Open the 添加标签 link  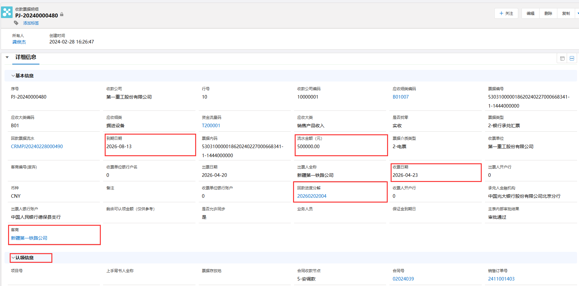tap(31, 23)
